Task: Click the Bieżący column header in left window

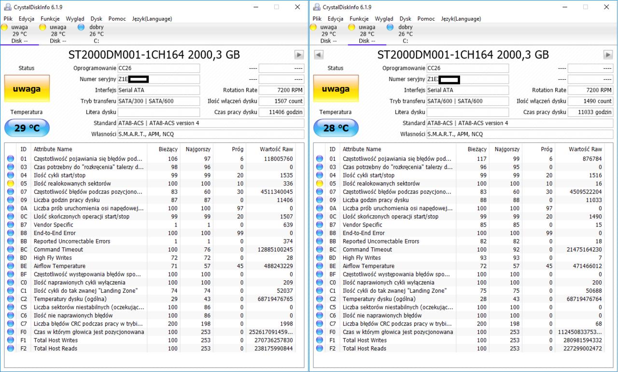Action: [168, 149]
